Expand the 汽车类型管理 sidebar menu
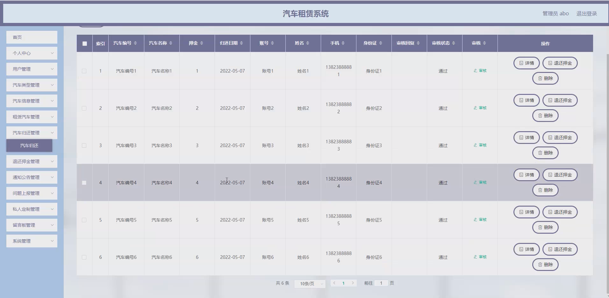This screenshot has width=609, height=298. 32,85
